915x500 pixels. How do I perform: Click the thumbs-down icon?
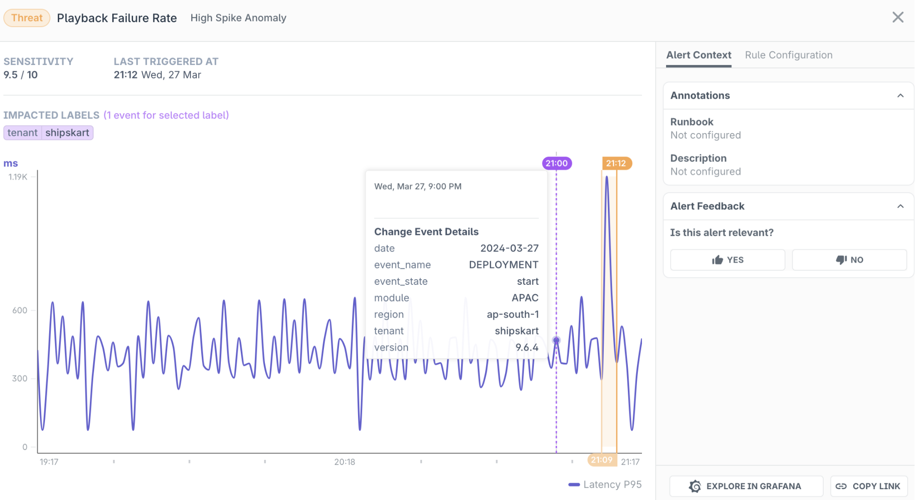coord(841,260)
